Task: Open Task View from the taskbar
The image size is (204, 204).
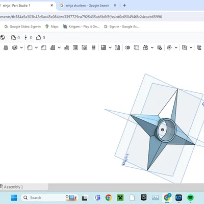Action: 85,198
